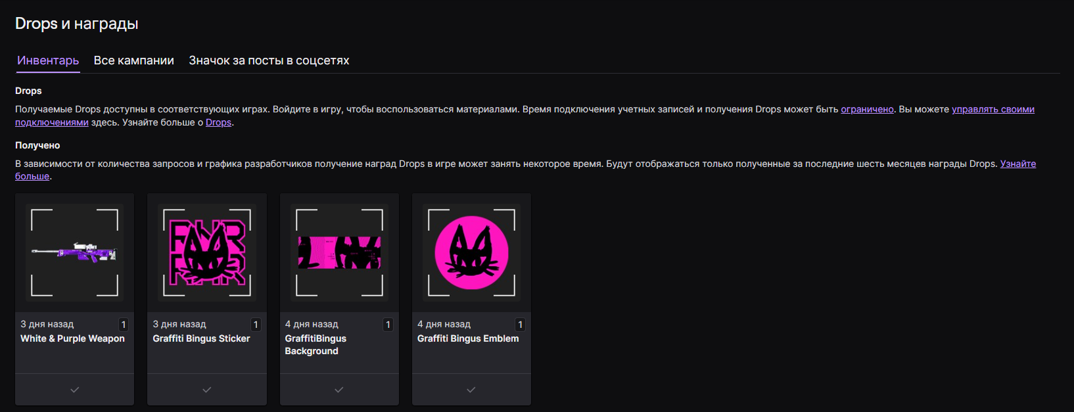Image resolution: width=1074 pixels, height=412 pixels.
Task: Click the count badge on White & Purple Weapon
Action: coord(124,325)
